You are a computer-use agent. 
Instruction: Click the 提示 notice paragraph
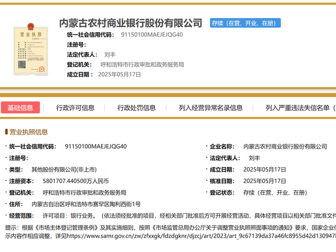[171, 232]
